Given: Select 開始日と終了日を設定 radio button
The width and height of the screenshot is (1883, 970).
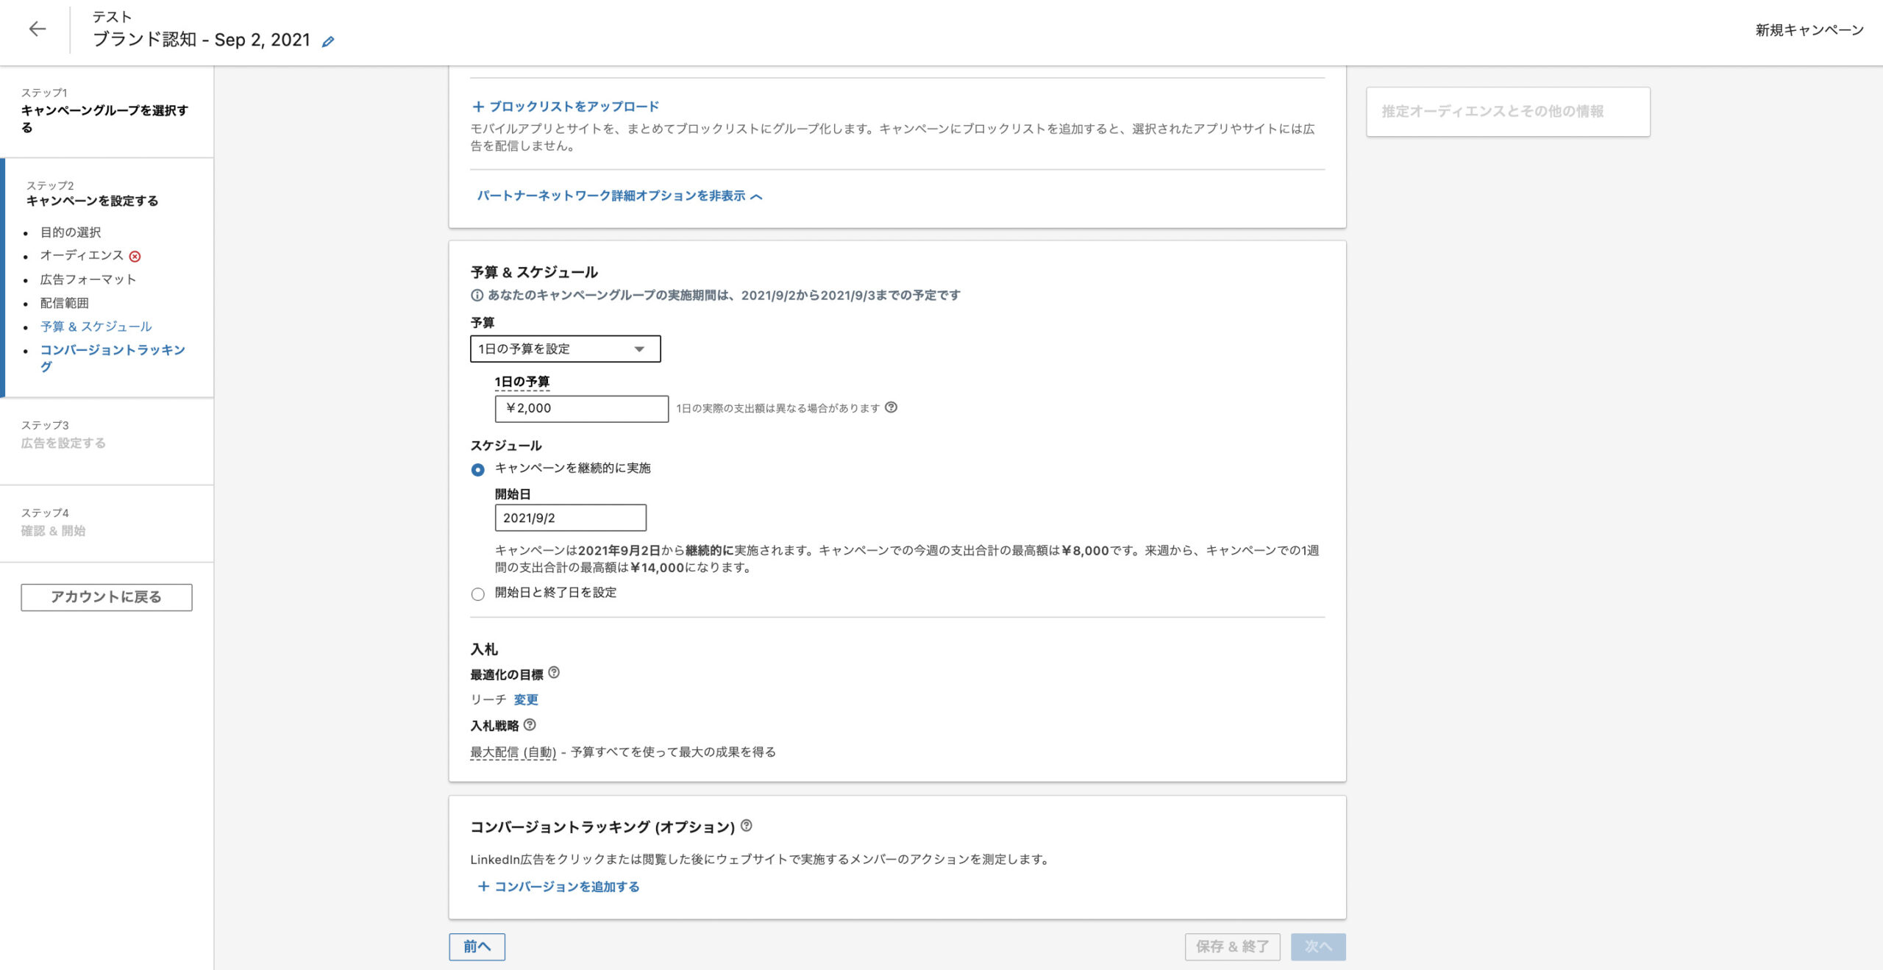Looking at the screenshot, I should (478, 593).
